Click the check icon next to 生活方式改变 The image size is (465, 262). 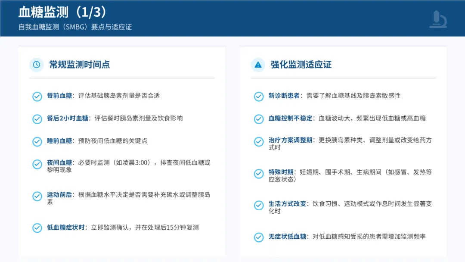[259, 205]
